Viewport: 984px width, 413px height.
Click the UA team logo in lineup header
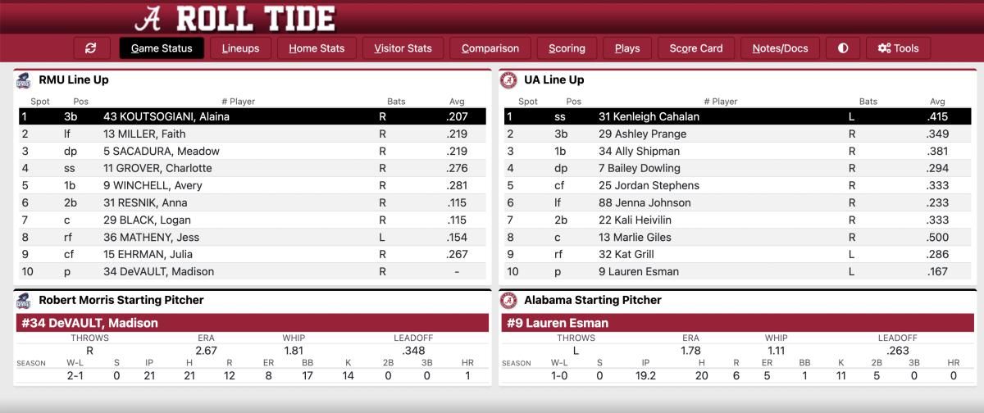508,80
